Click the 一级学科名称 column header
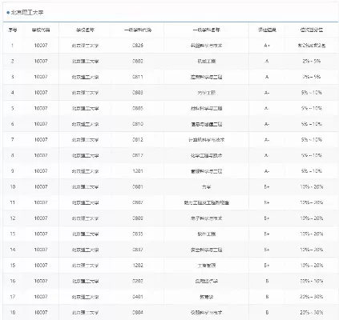This screenshot has height=320, width=339. tap(206, 30)
